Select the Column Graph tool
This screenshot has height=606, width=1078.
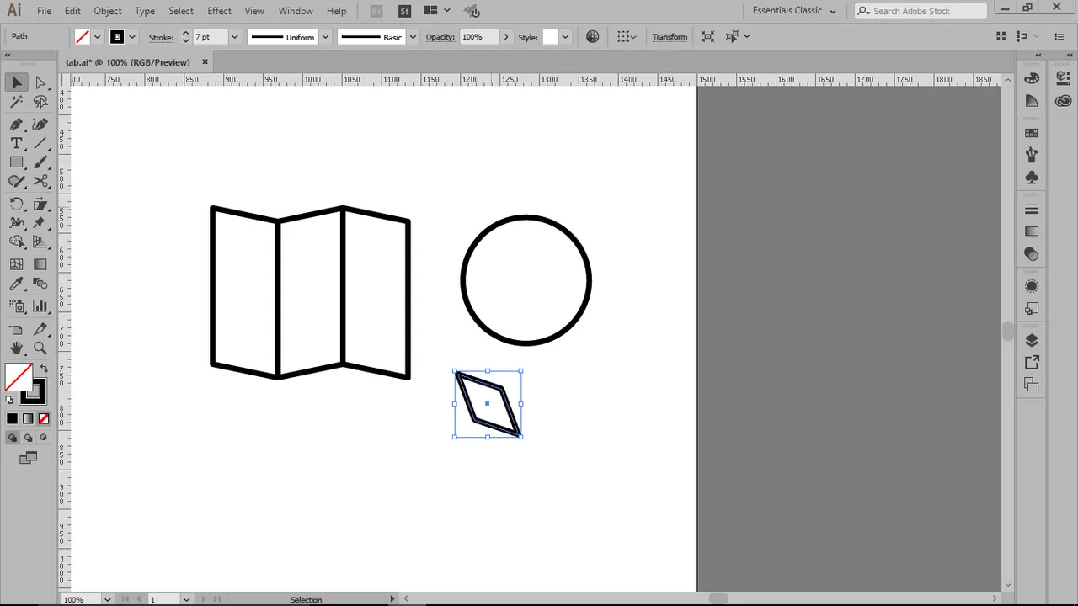click(40, 306)
